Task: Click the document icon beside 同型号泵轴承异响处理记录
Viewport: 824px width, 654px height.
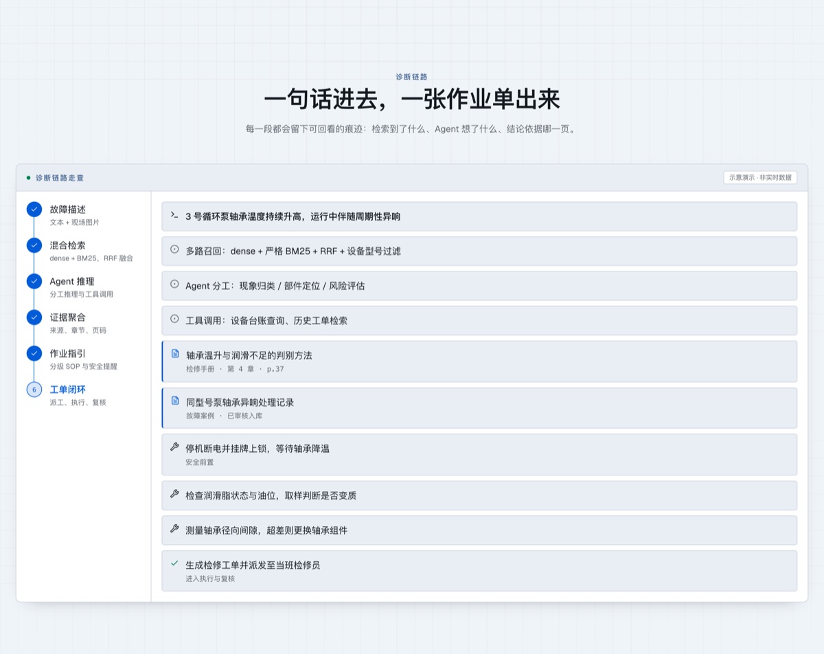Action: [x=175, y=401]
